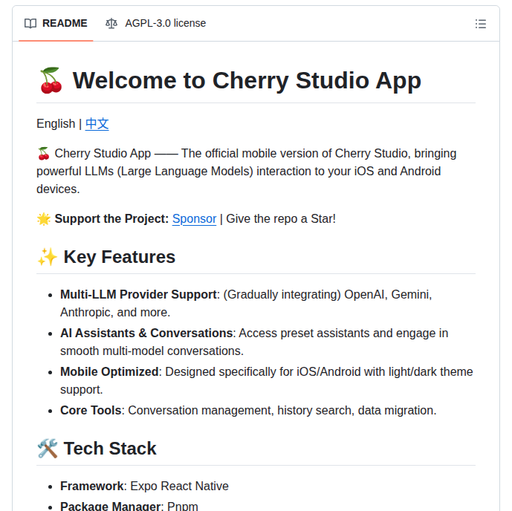Click the small cherry emoji in description paragraph

click(x=43, y=153)
